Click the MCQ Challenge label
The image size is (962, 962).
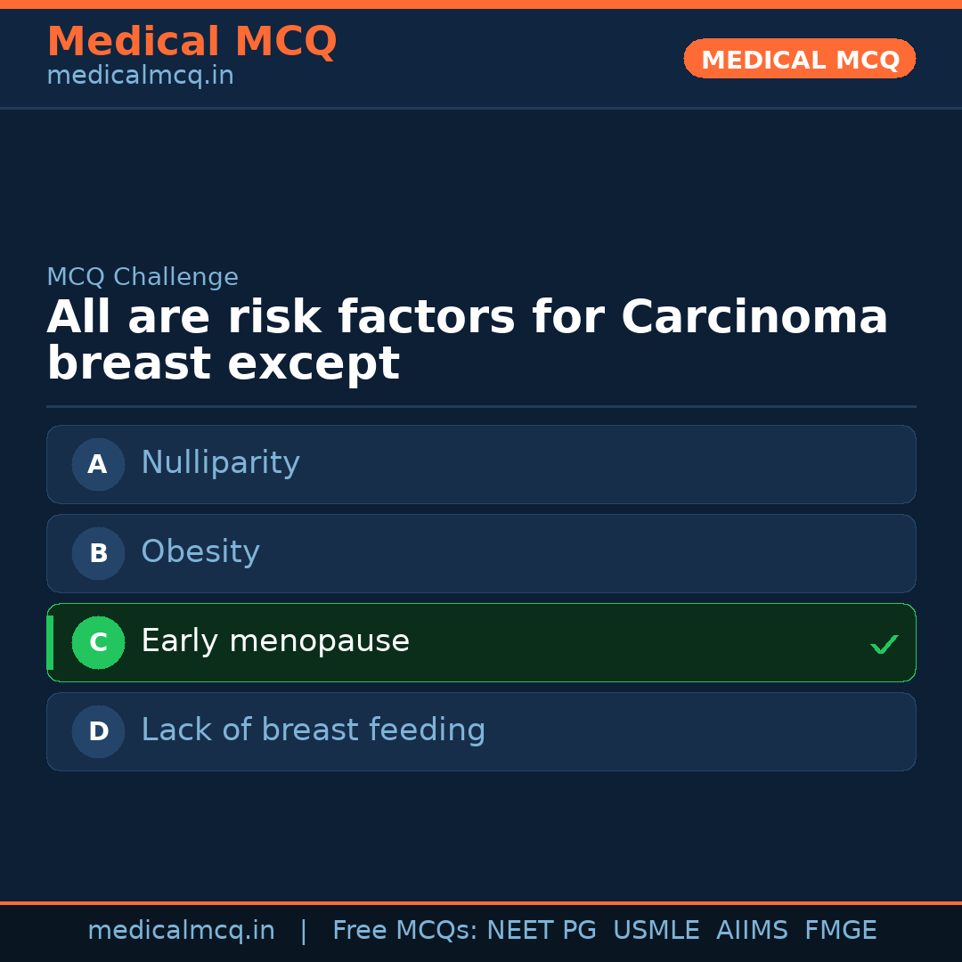[x=143, y=277]
